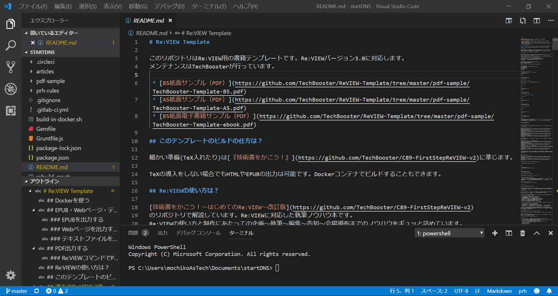558x296 pixels.
Task: Click the master branch indicator
Action: (x=16, y=291)
